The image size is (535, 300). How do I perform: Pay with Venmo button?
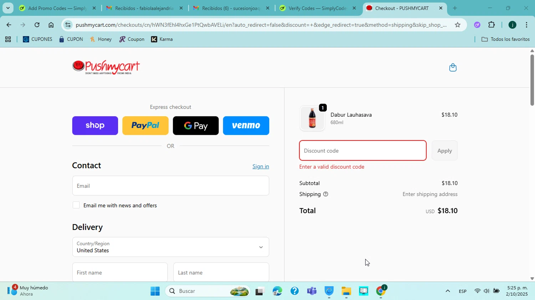click(x=246, y=126)
